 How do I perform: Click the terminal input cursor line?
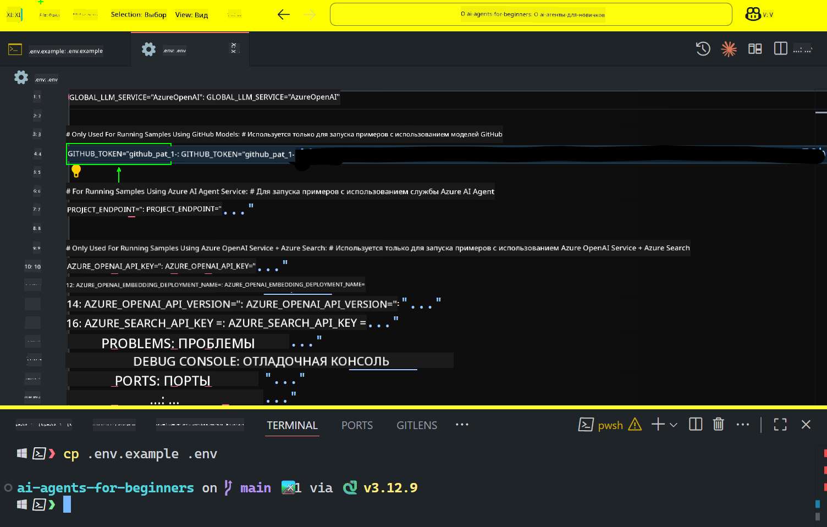point(67,504)
